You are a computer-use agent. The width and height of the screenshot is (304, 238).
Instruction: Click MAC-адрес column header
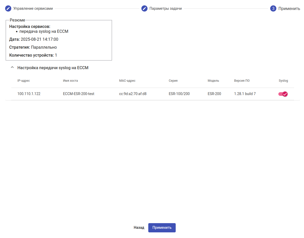coord(127,81)
